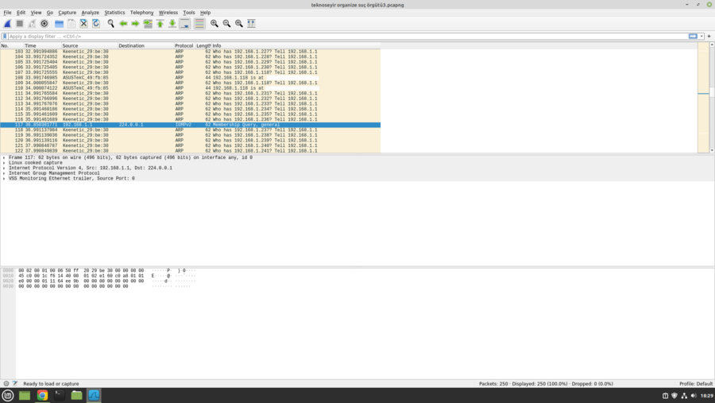Screen dimensions: 715x403
Task: Go to the first packet
Action: pos(160,24)
